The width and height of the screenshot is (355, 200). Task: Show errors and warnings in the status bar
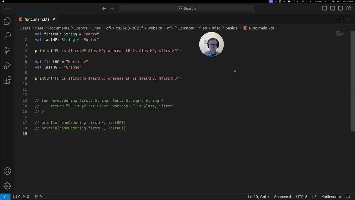tap(21, 197)
